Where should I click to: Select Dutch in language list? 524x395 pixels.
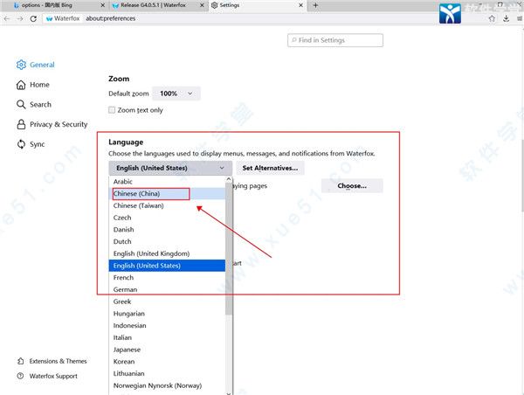pyautogui.click(x=167, y=242)
